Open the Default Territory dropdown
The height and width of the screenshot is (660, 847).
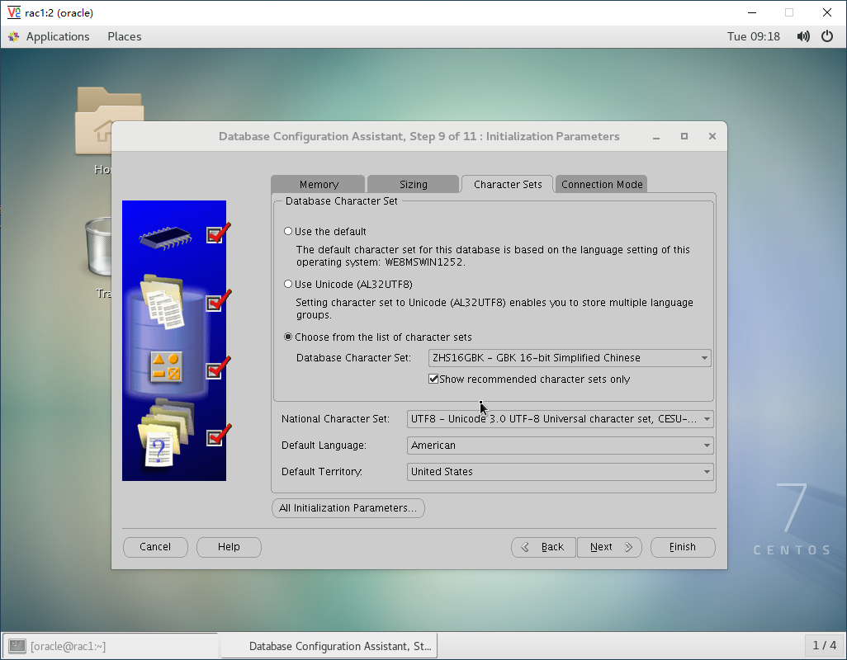pos(560,472)
